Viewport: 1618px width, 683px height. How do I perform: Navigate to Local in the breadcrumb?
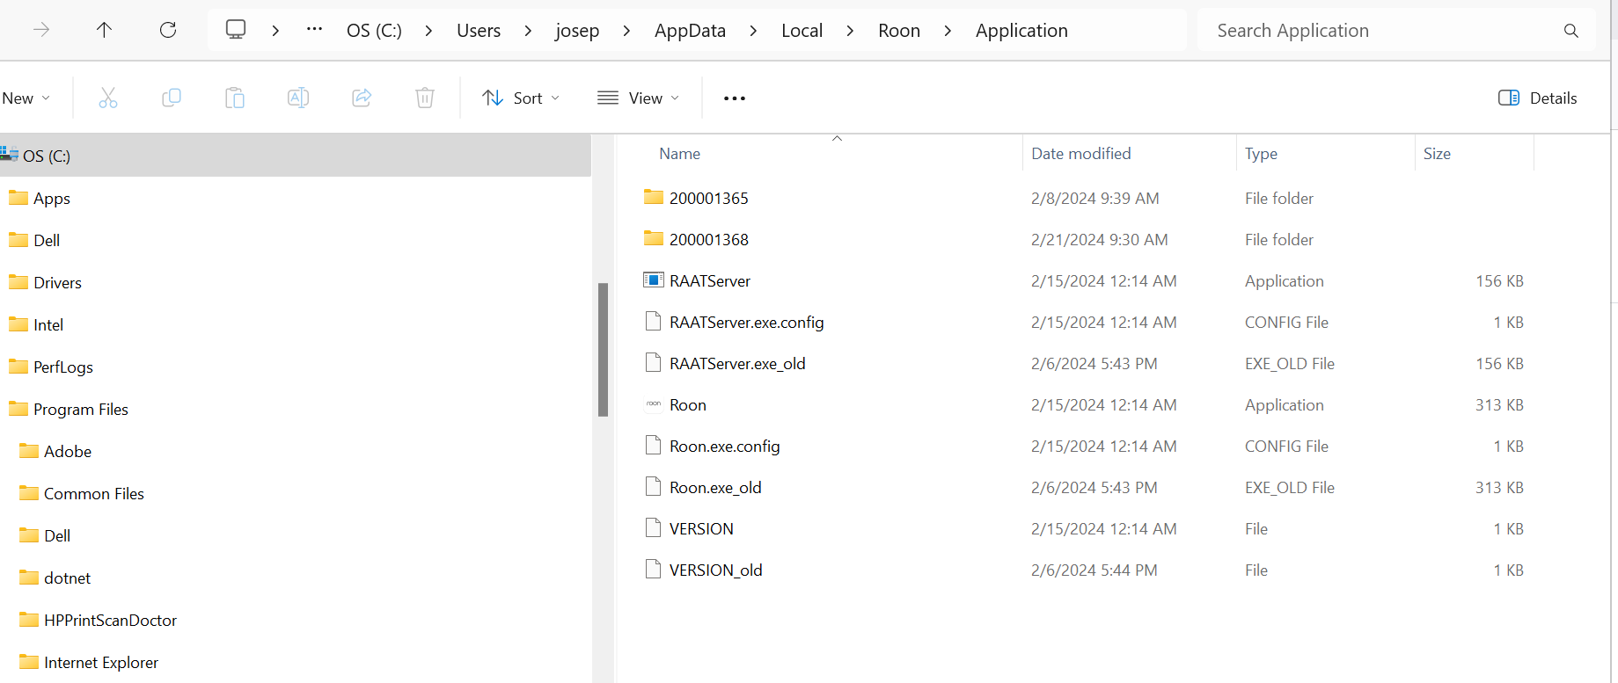(802, 31)
